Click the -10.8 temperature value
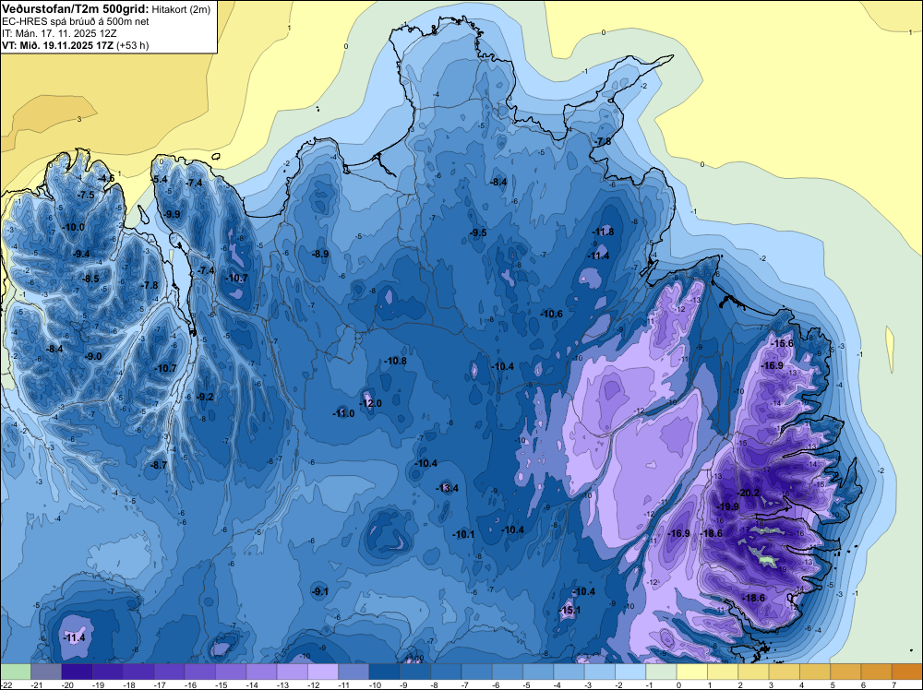 coord(395,362)
